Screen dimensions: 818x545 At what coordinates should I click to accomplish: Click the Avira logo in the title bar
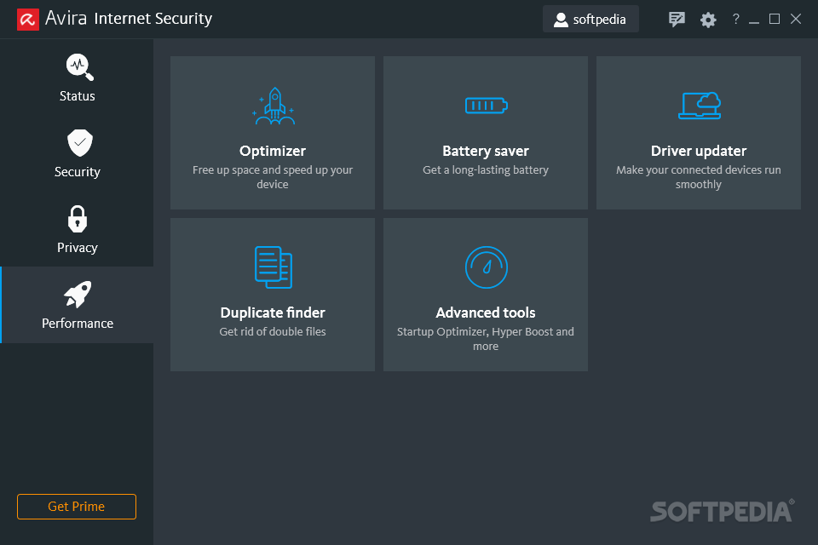tap(27, 18)
